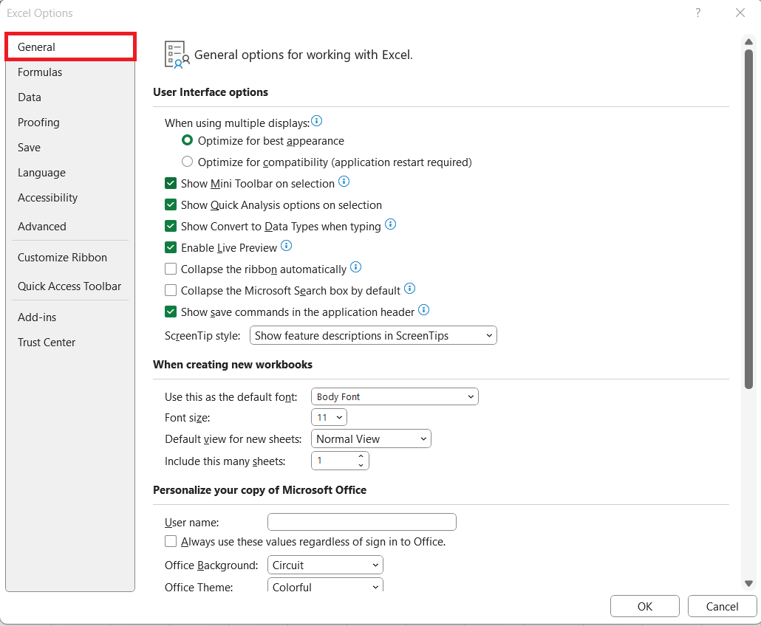
Task: Check Collapse the Microsoft Search box by default
Action: [171, 290]
